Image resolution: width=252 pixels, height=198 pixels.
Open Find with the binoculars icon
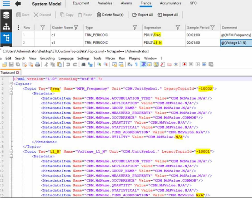[83, 65]
